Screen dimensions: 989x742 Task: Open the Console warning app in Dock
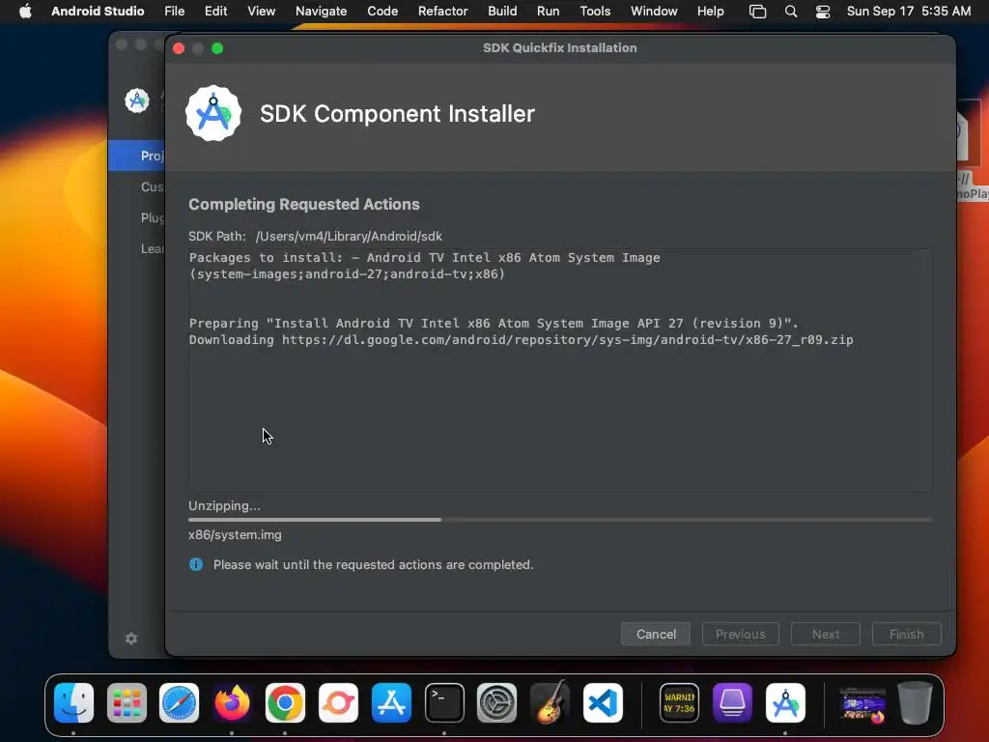coord(679,703)
